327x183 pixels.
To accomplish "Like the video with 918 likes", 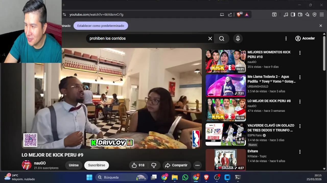I will 138,165.
